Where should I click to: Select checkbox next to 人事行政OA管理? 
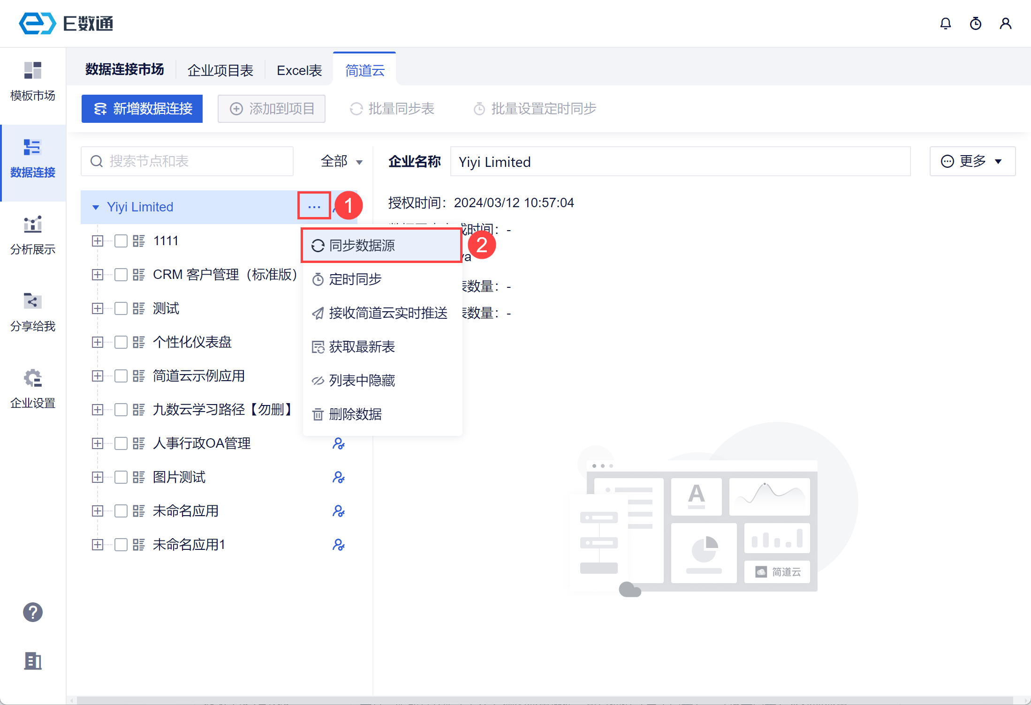point(121,443)
